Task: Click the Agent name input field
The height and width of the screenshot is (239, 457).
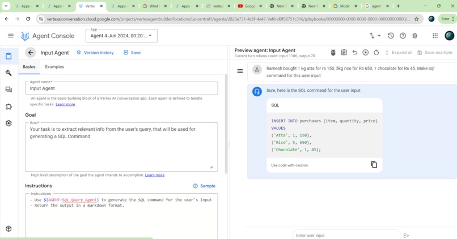Action: click(121, 88)
